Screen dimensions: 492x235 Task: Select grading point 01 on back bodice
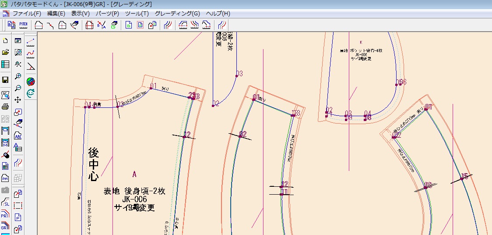(x=151, y=88)
